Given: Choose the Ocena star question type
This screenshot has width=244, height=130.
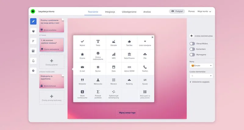Looking at the screenshot, I should (x=82, y=56).
